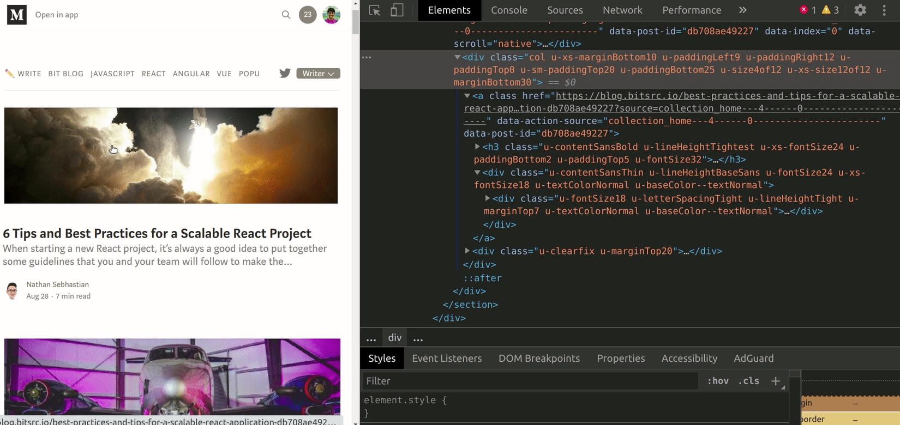900x425 pixels.
Task: Open the Writer dropdown
Action: pos(319,74)
